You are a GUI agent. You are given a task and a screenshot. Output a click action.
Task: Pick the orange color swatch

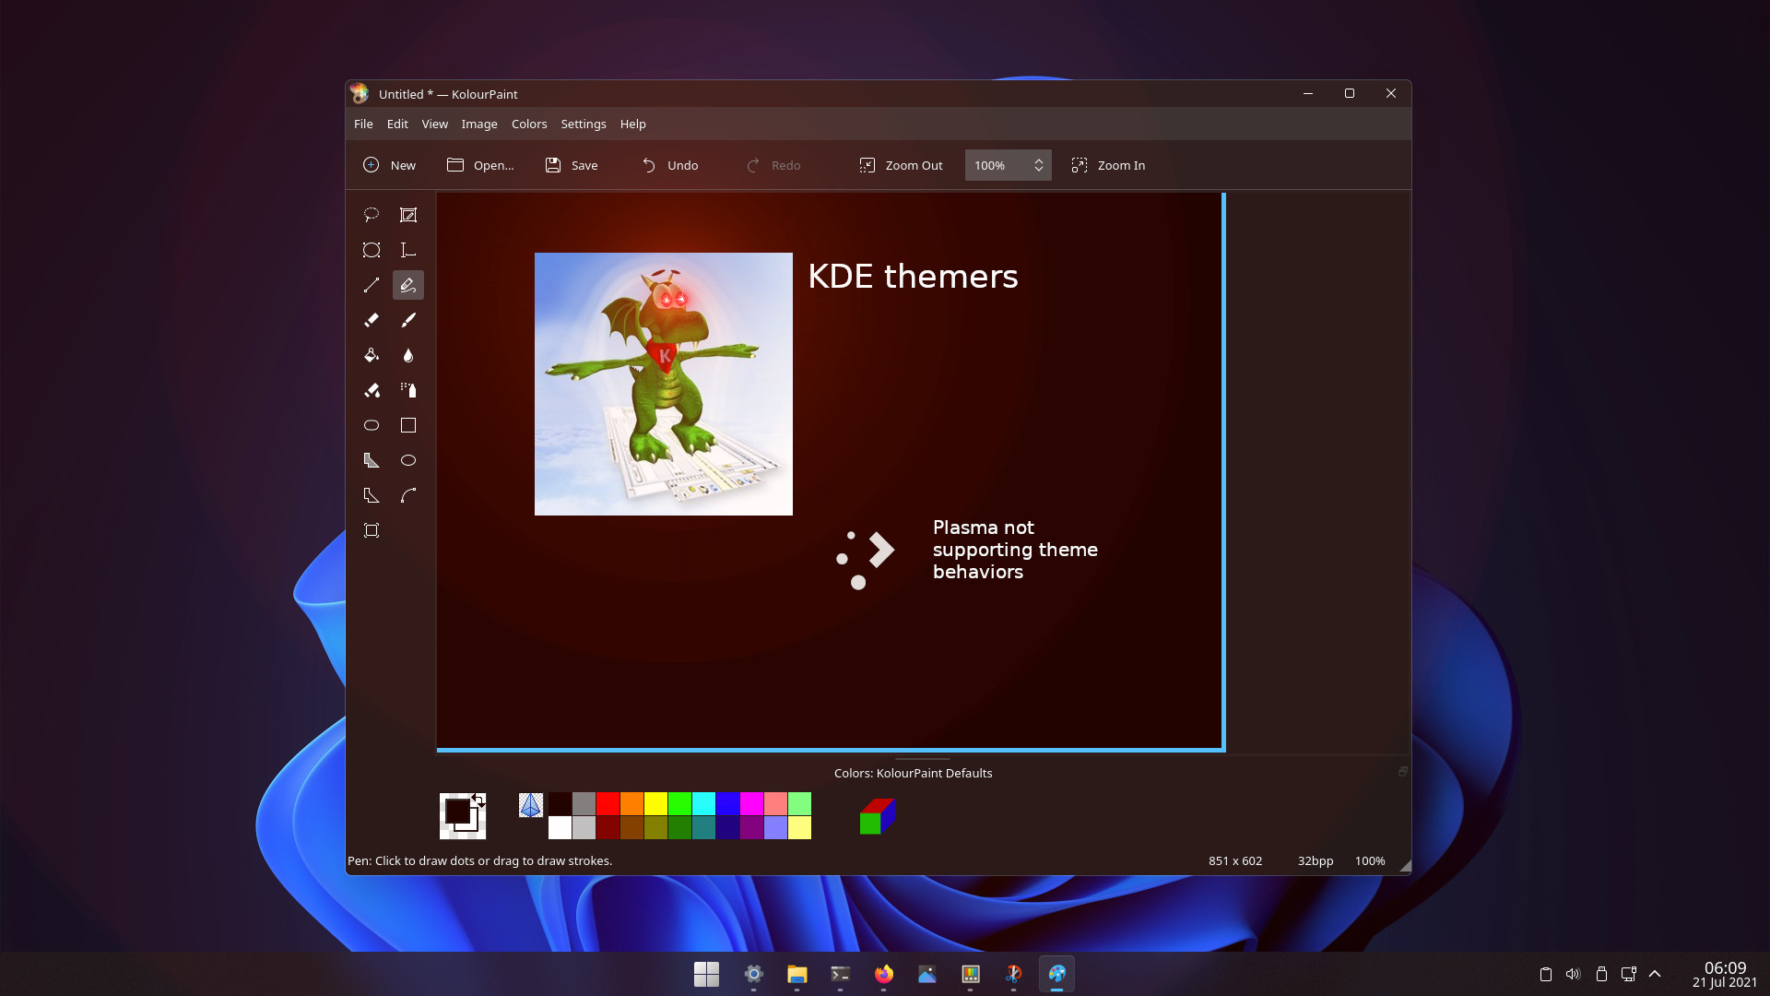[631, 804]
